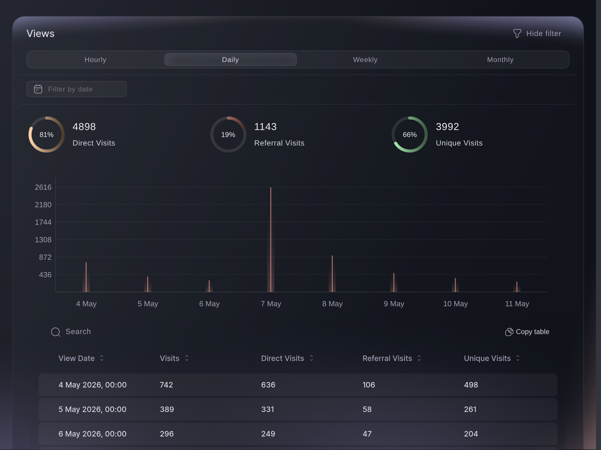This screenshot has height=450, width=601.
Task: Click the 58 referral visits cell
Action: [x=367, y=409]
